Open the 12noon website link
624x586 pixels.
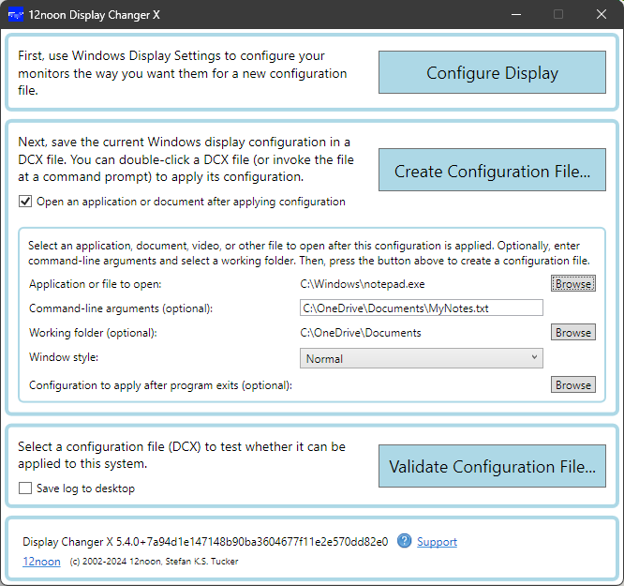coord(41,562)
